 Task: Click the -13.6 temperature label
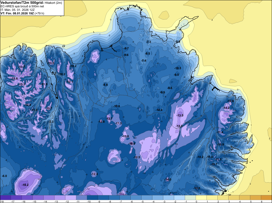click(x=14, y=79)
